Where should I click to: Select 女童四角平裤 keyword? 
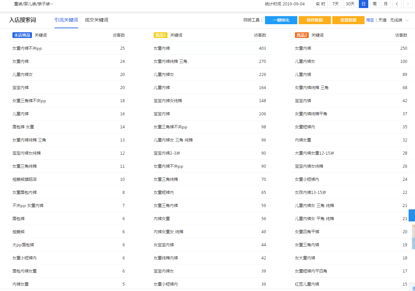307,232
